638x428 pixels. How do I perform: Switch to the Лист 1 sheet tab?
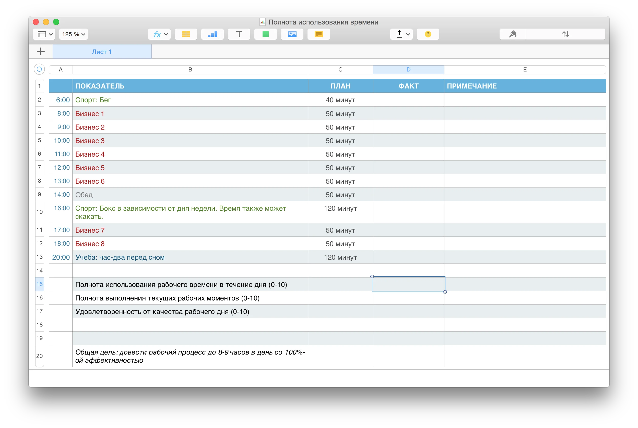[x=102, y=52]
